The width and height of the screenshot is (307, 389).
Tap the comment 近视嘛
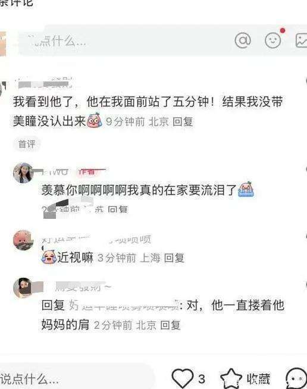[75, 258]
